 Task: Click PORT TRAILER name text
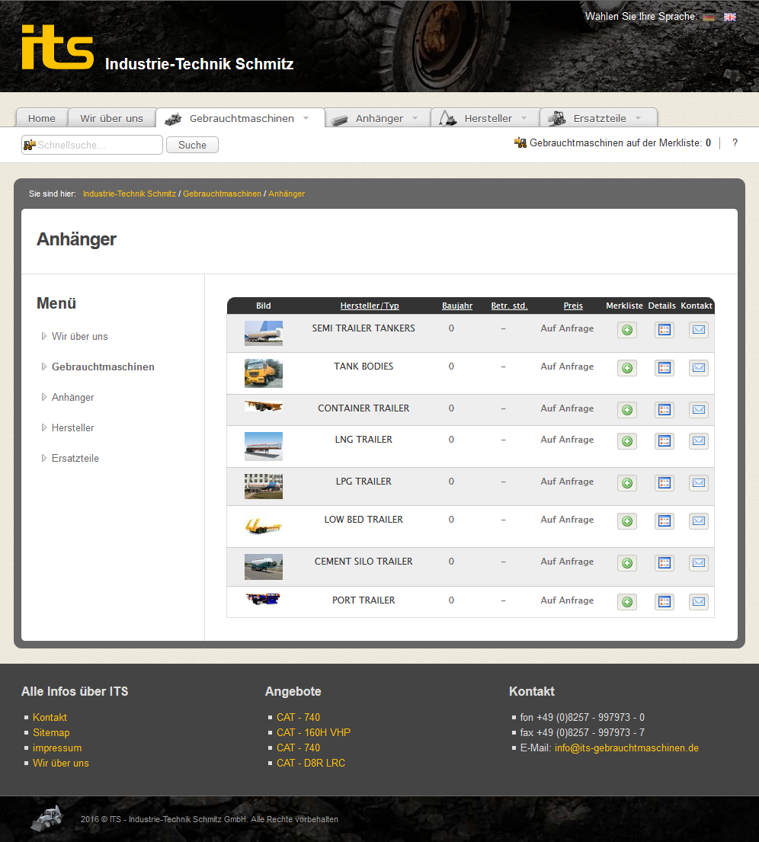tap(363, 600)
